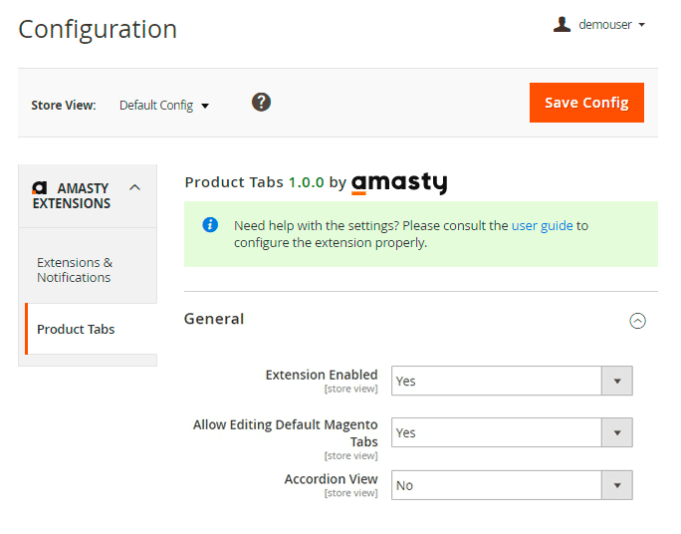The width and height of the screenshot is (681, 534).
Task: Collapse the General section circle icon
Action: click(x=638, y=321)
